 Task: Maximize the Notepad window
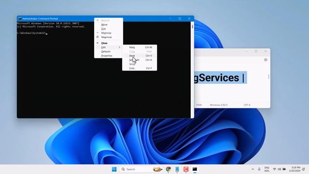[256, 51]
